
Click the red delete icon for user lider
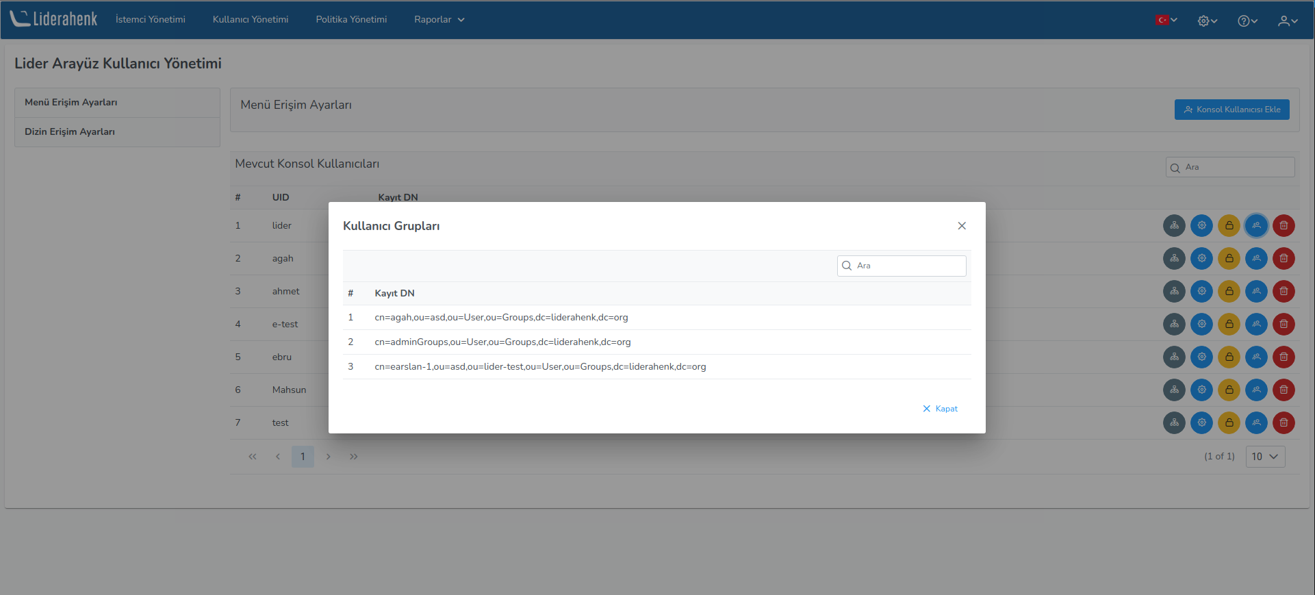[1284, 225]
